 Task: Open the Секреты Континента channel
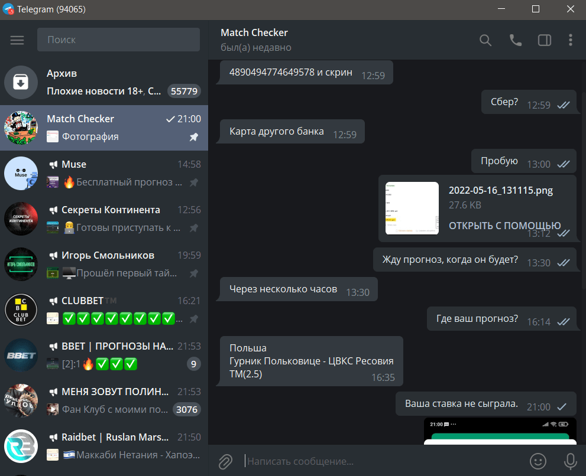(104, 219)
